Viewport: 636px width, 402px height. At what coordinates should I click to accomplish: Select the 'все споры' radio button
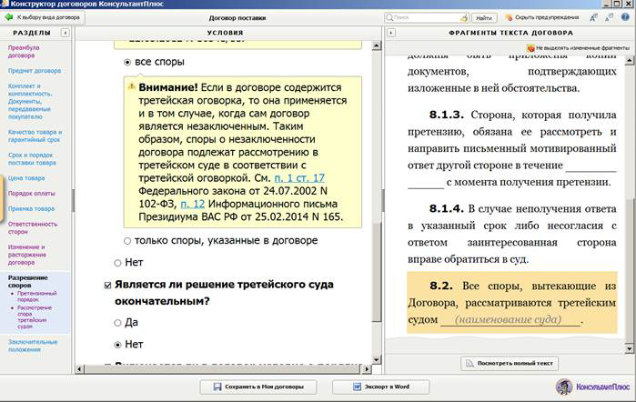click(127, 63)
